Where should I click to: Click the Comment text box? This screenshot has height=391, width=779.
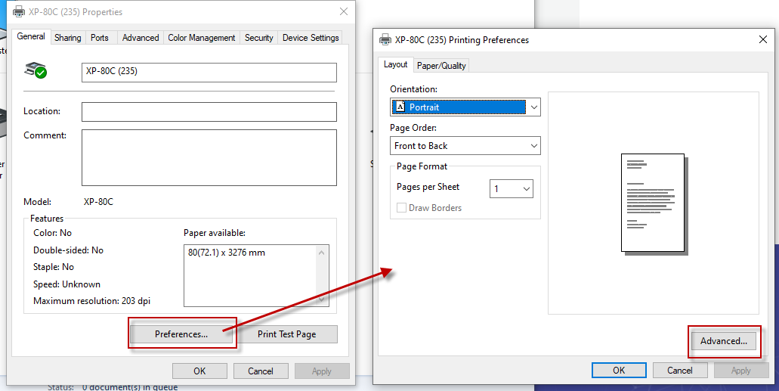[209, 158]
